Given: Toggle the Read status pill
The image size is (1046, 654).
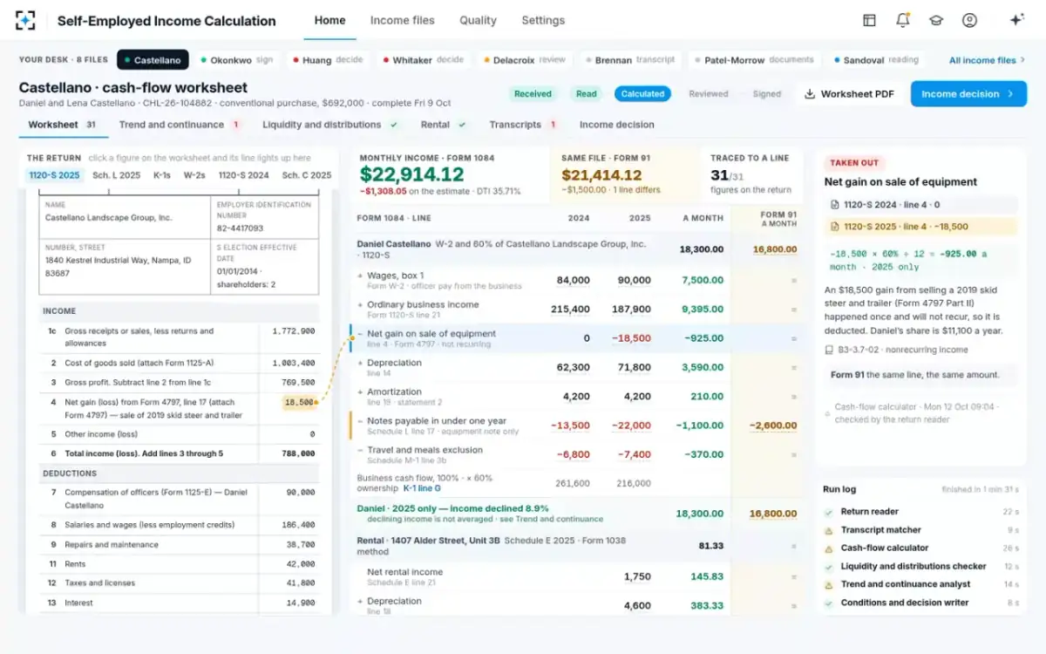Looking at the screenshot, I should 587,94.
